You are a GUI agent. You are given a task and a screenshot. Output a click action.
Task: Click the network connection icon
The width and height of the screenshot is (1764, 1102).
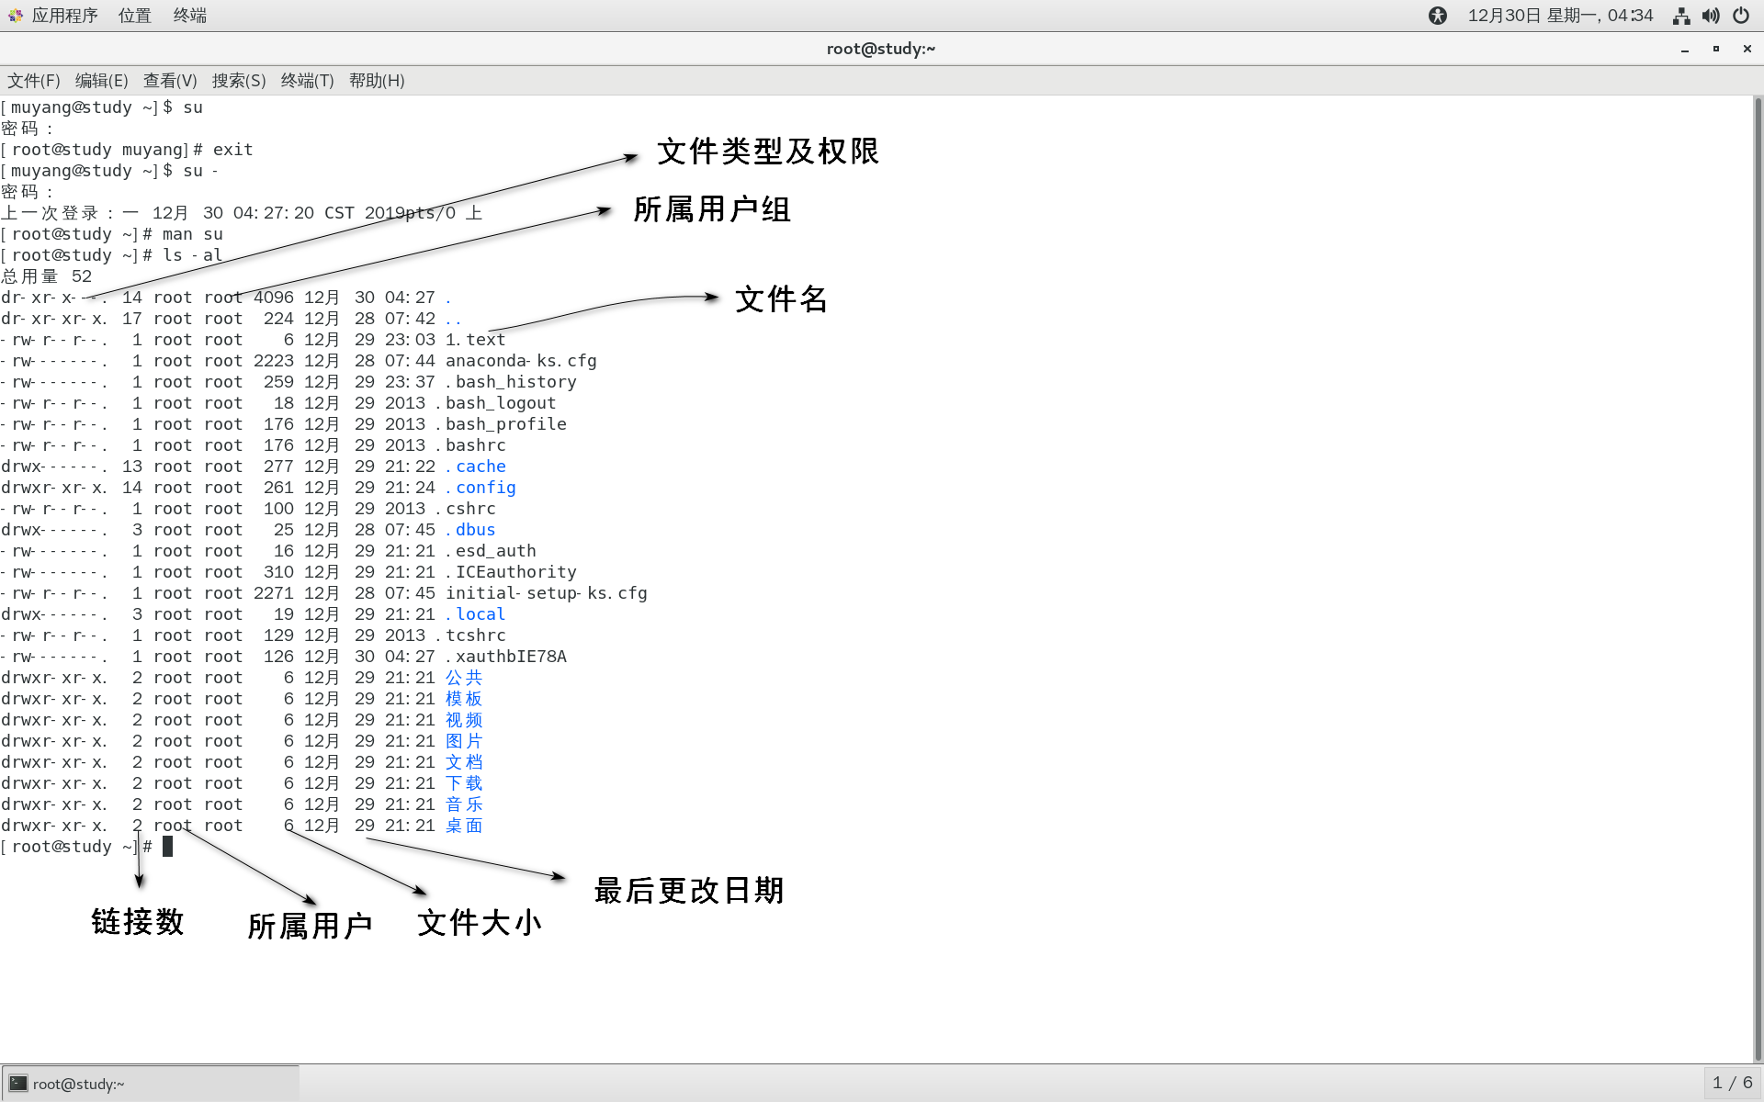[1681, 16]
